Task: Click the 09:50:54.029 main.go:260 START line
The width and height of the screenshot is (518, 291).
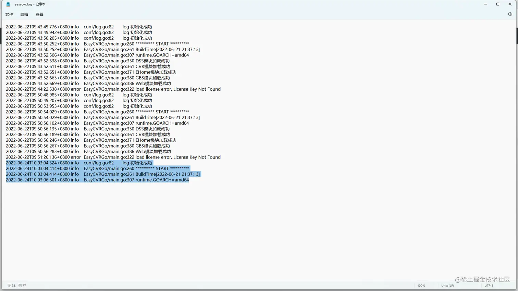Action: tap(97, 112)
